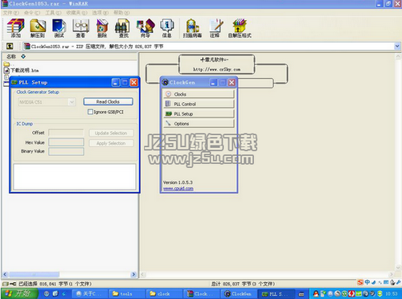Screen dimensions: 402x299
Task: Open the archive path dropdown arrow
Action: (x=397, y=47)
